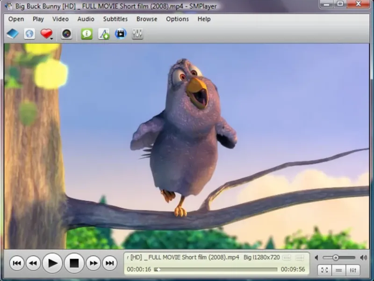Click the elapsed time 00:00:16
Image resolution: width=374 pixels, height=281 pixels.
point(139,270)
